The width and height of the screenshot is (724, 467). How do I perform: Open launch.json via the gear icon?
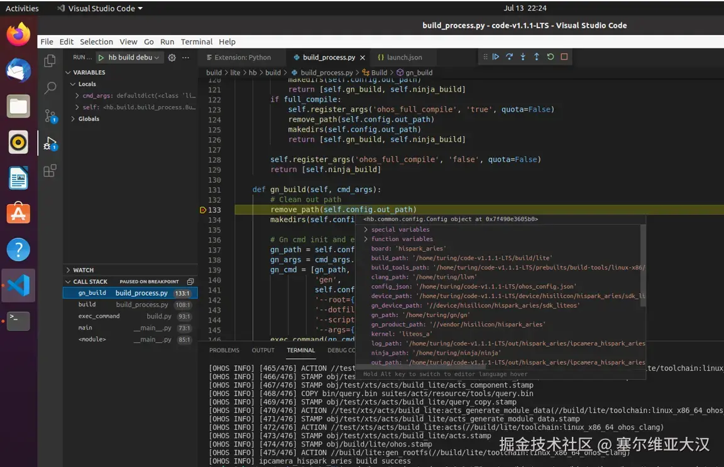(172, 58)
